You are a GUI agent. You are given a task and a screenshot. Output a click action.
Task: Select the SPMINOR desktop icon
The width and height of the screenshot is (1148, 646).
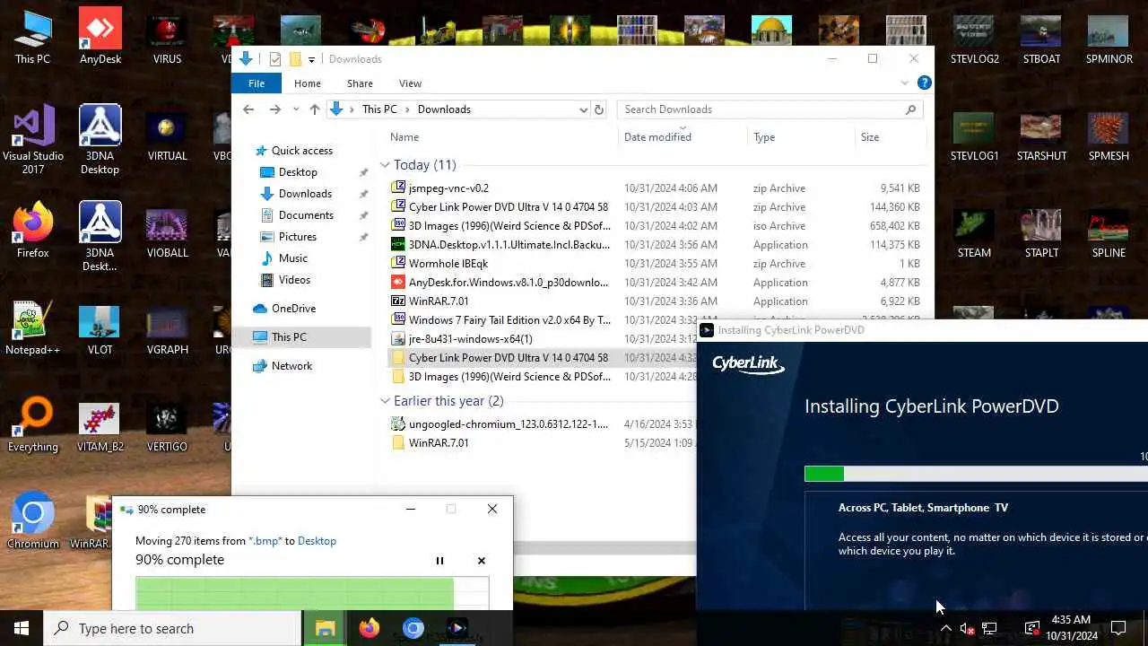pos(1109,38)
